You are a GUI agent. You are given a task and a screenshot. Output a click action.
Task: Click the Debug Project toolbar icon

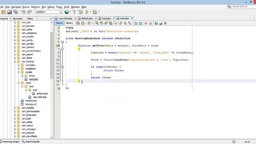coord(95,12)
